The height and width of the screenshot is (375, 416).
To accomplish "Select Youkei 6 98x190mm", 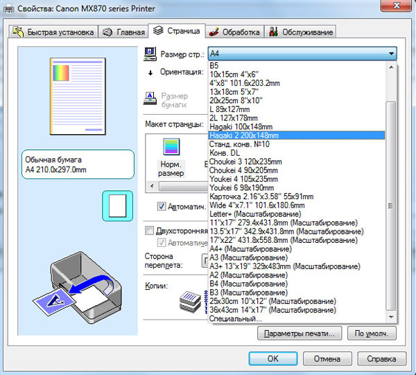I will click(x=297, y=187).
